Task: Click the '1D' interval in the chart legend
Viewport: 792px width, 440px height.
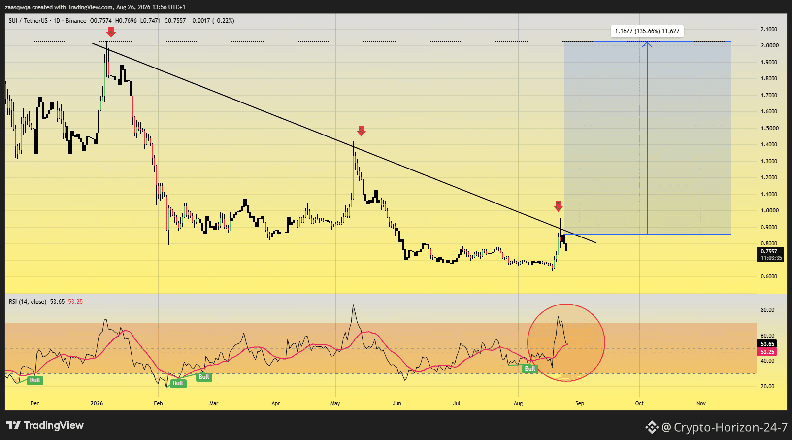Action: (57, 21)
